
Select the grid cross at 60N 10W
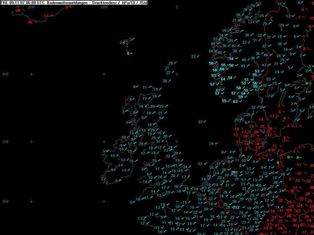(x=104, y=74)
